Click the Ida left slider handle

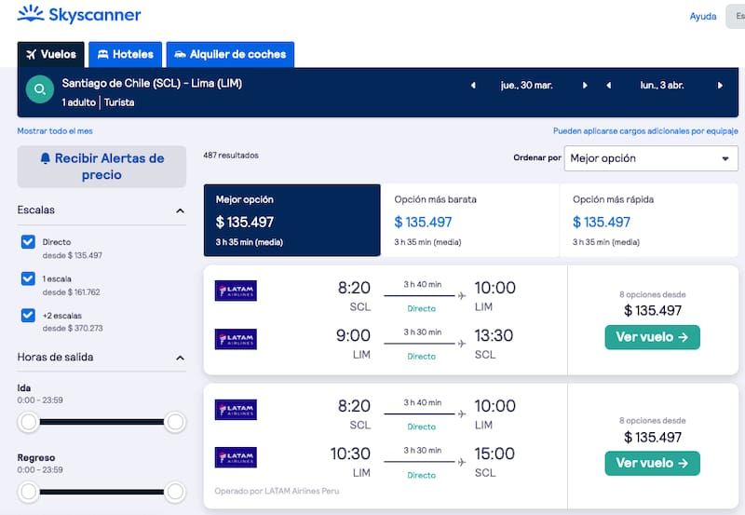point(29,423)
